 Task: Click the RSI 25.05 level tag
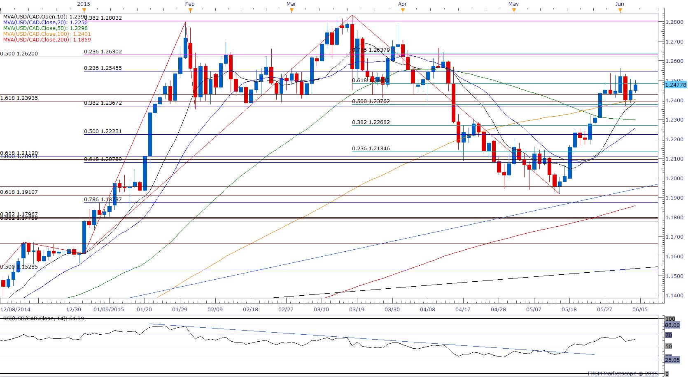673,360
